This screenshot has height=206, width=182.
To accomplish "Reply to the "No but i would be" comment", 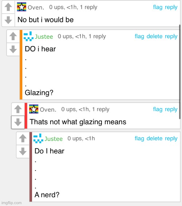I will (171, 7).
